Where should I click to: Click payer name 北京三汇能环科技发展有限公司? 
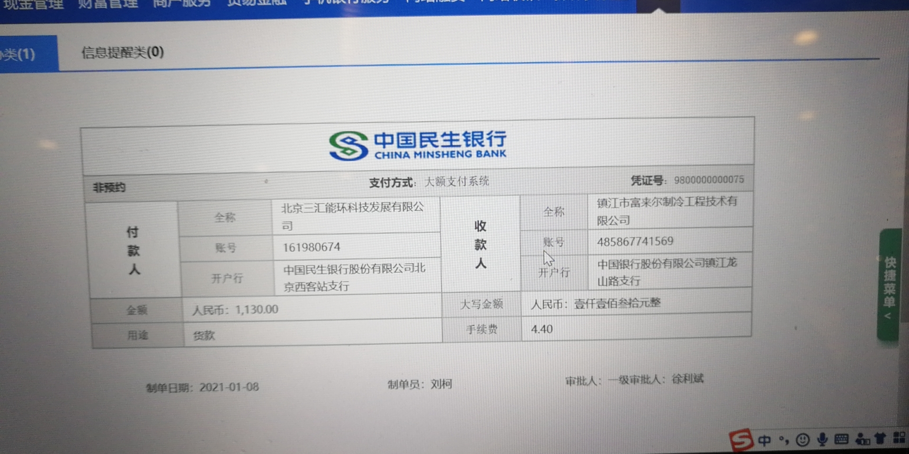pyautogui.click(x=353, y=216)
